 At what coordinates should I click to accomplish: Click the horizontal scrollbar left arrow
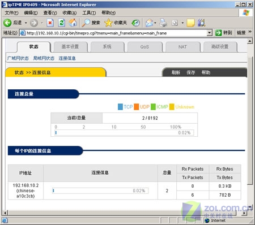pos(5,213)
